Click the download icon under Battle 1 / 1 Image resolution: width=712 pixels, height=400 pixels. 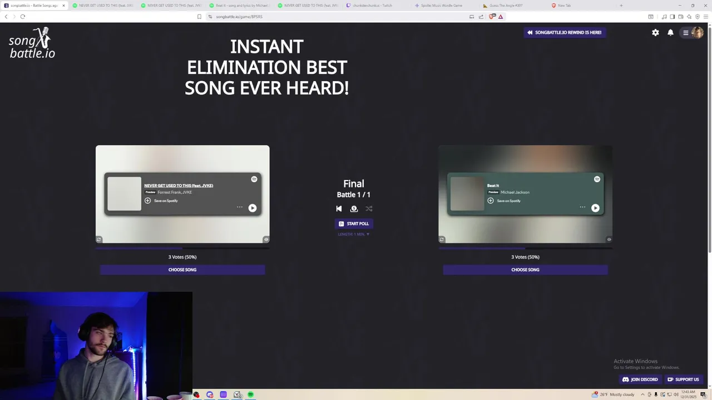(x=354, y=208)
